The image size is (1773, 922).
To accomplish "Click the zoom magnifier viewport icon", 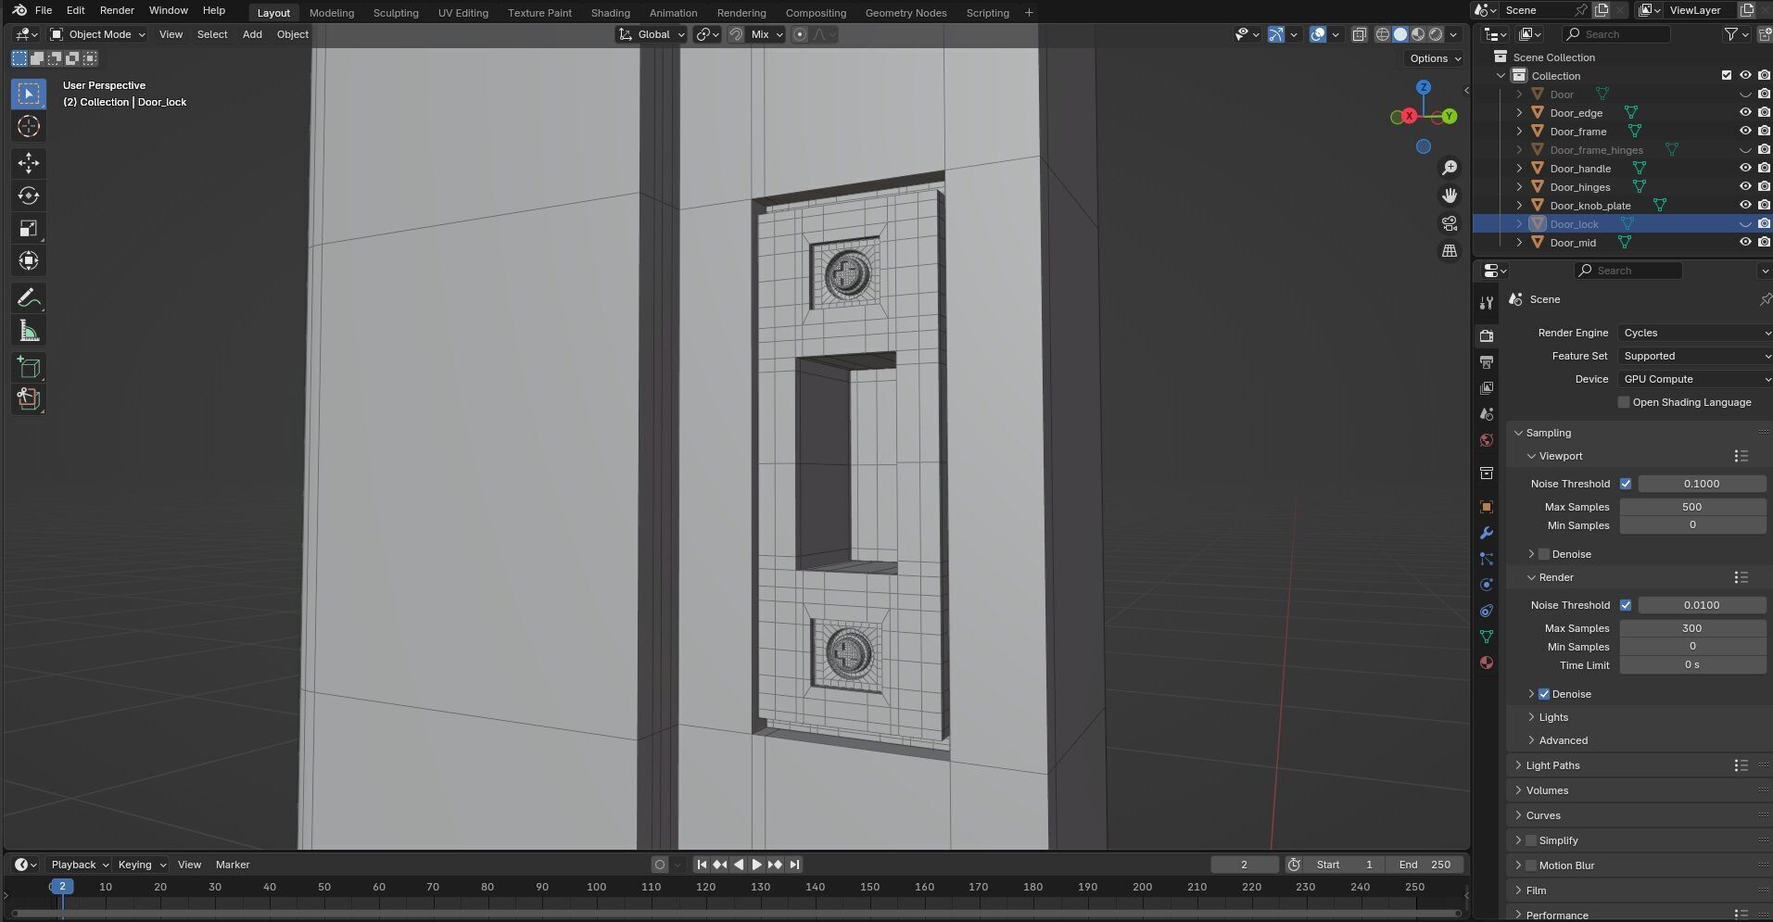I will [1450, 168].
